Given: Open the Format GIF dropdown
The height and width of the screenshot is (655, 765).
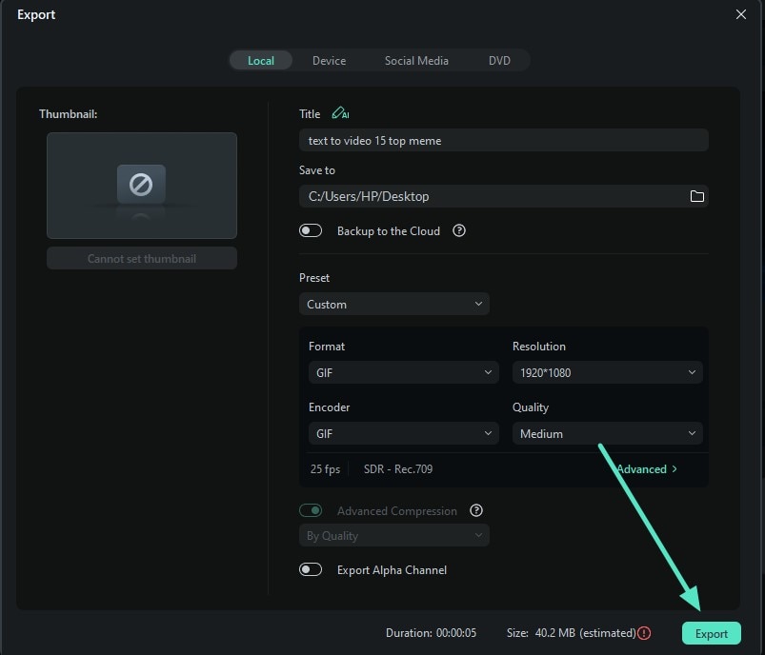Looking at the screenshot, I should 404,372.
